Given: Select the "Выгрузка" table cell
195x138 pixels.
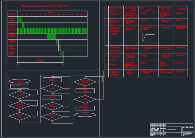Looking at the screenshot, I should 116,65.
